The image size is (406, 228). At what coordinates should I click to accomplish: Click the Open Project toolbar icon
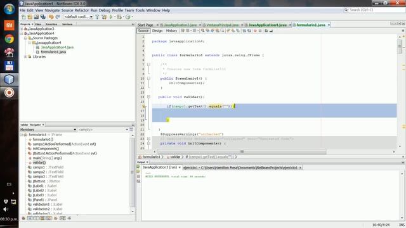36,17
